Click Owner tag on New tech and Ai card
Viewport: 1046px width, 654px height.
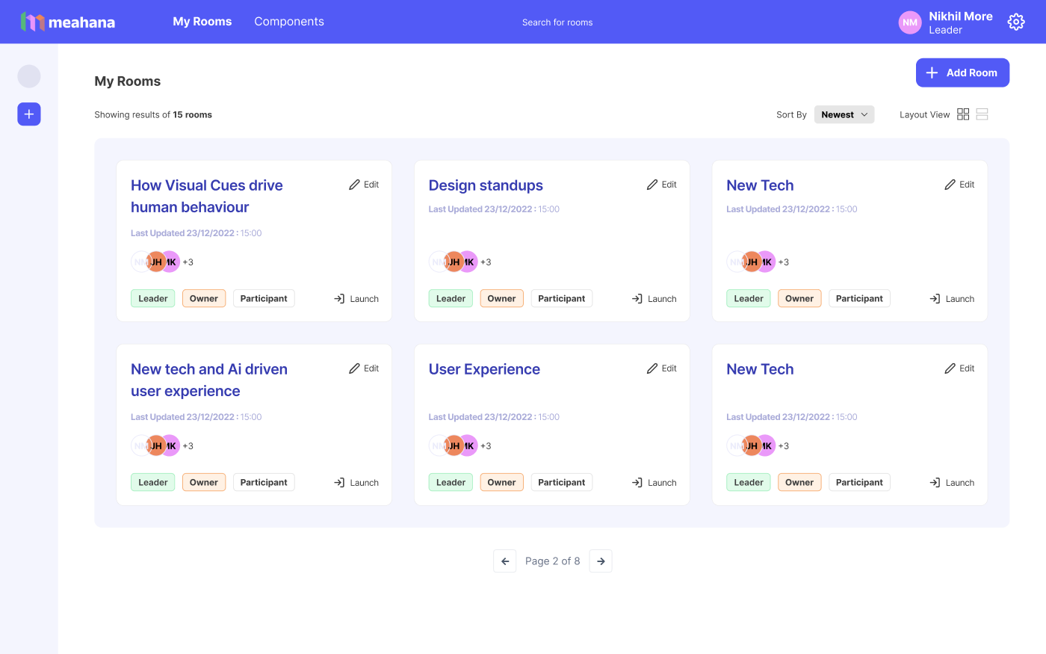click(x=204, y=482)
